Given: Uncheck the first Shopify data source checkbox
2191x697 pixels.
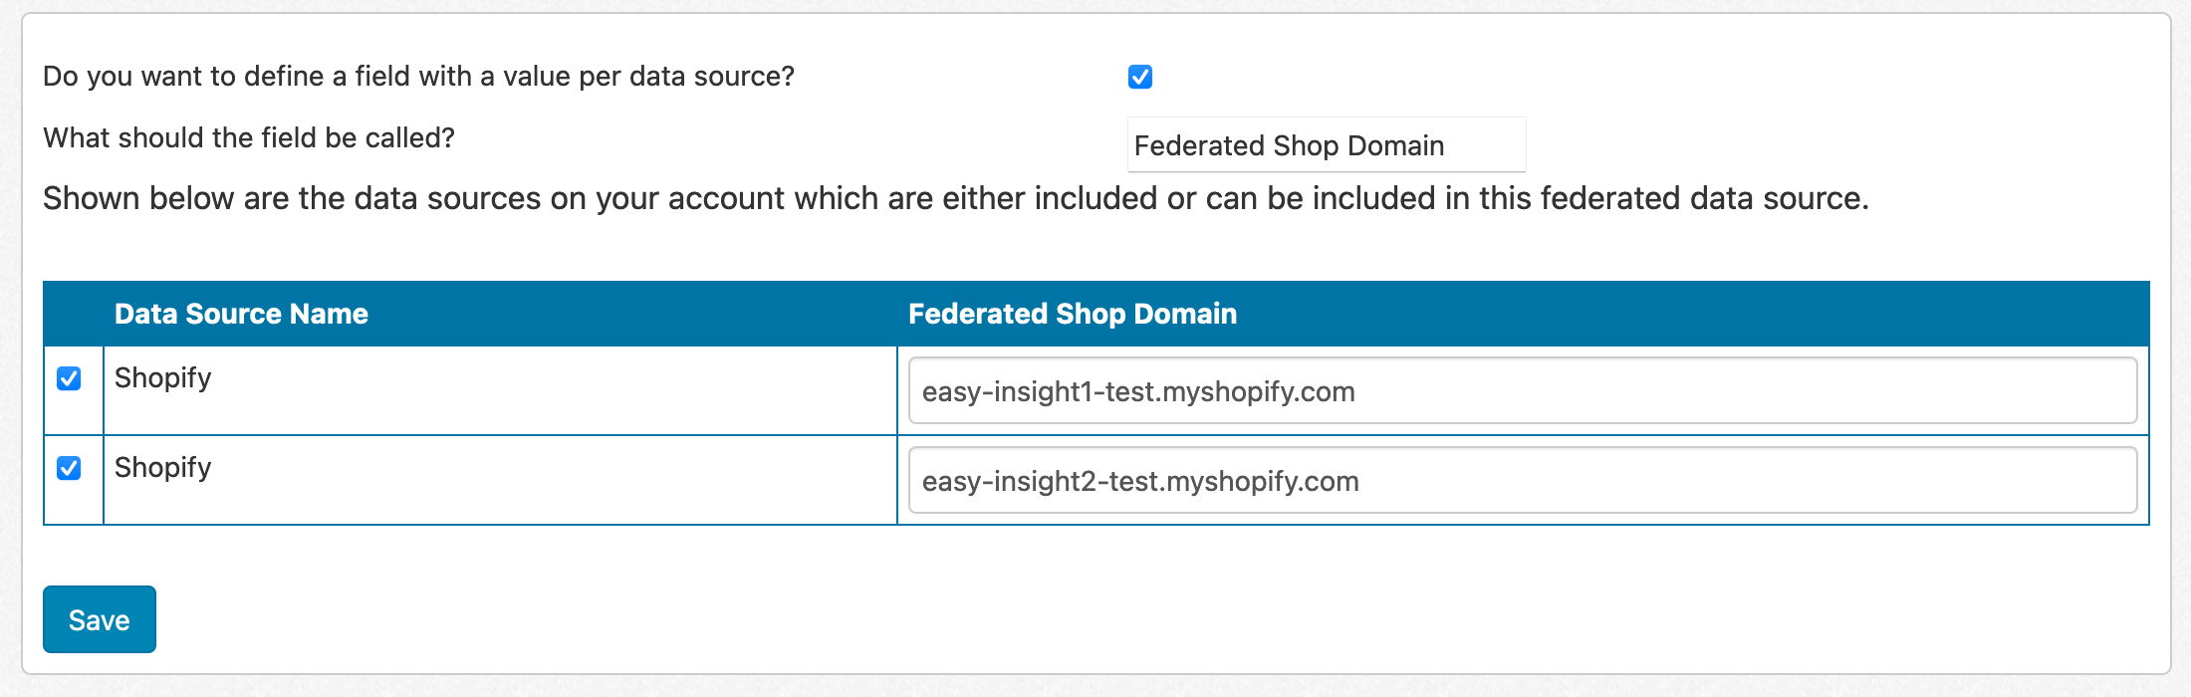Looking at the screenshot, I should click(x=69, y=378).
